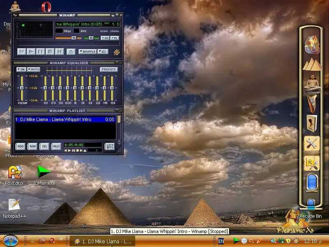Click the Winamp taskbar button DJ Mike Llama
This screenshot has height=247, width=329.
click(102, 241)
